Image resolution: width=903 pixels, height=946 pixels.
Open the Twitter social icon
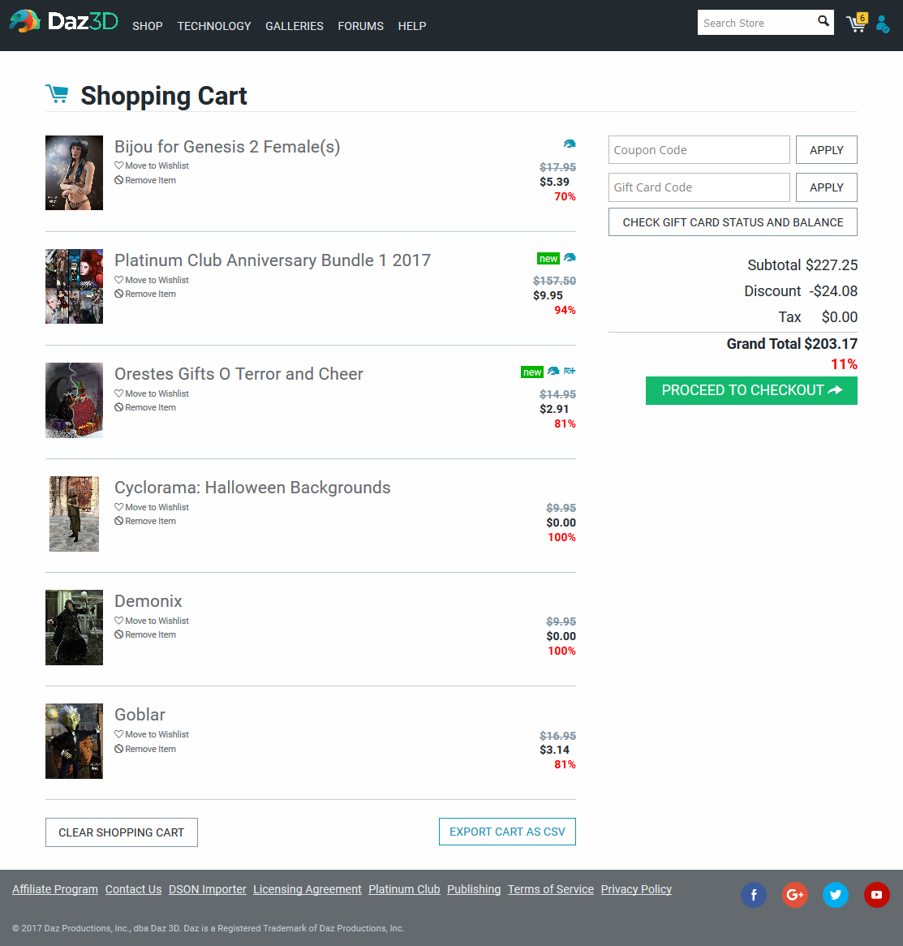(836, 895)
